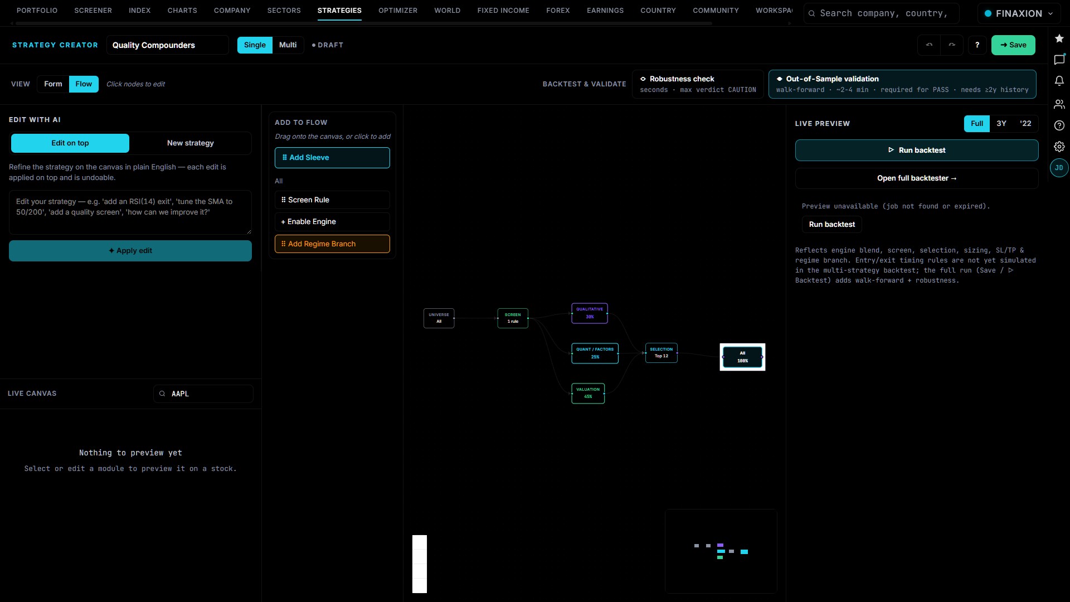Redo the last strategy edit
This screenshot has height=602, width=1070.
click(x=952, y=45)
